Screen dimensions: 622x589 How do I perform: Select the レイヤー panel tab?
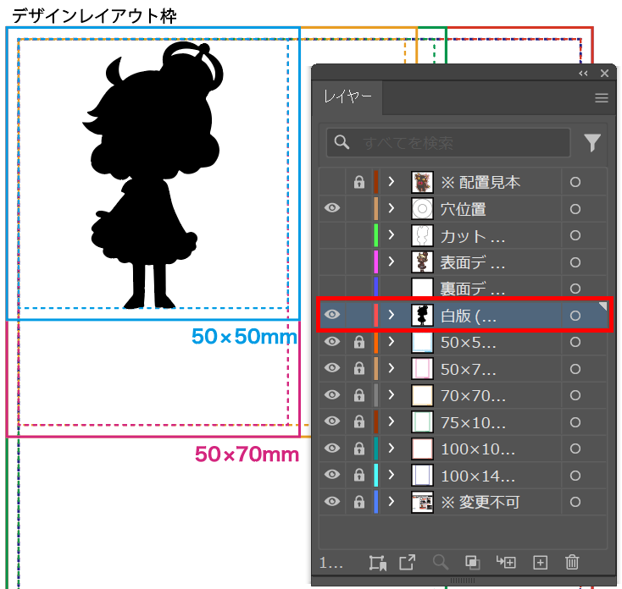(347, 98)
